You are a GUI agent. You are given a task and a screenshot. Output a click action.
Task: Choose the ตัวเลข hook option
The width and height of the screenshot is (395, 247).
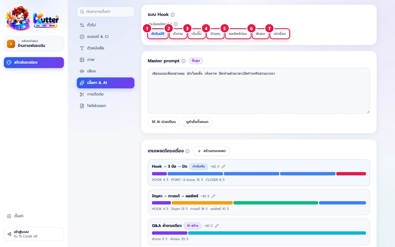click(215, 34)
